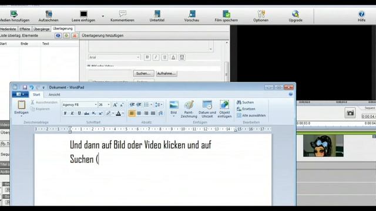
Task: Select right text alignment
Action: [x=146, y=113]
